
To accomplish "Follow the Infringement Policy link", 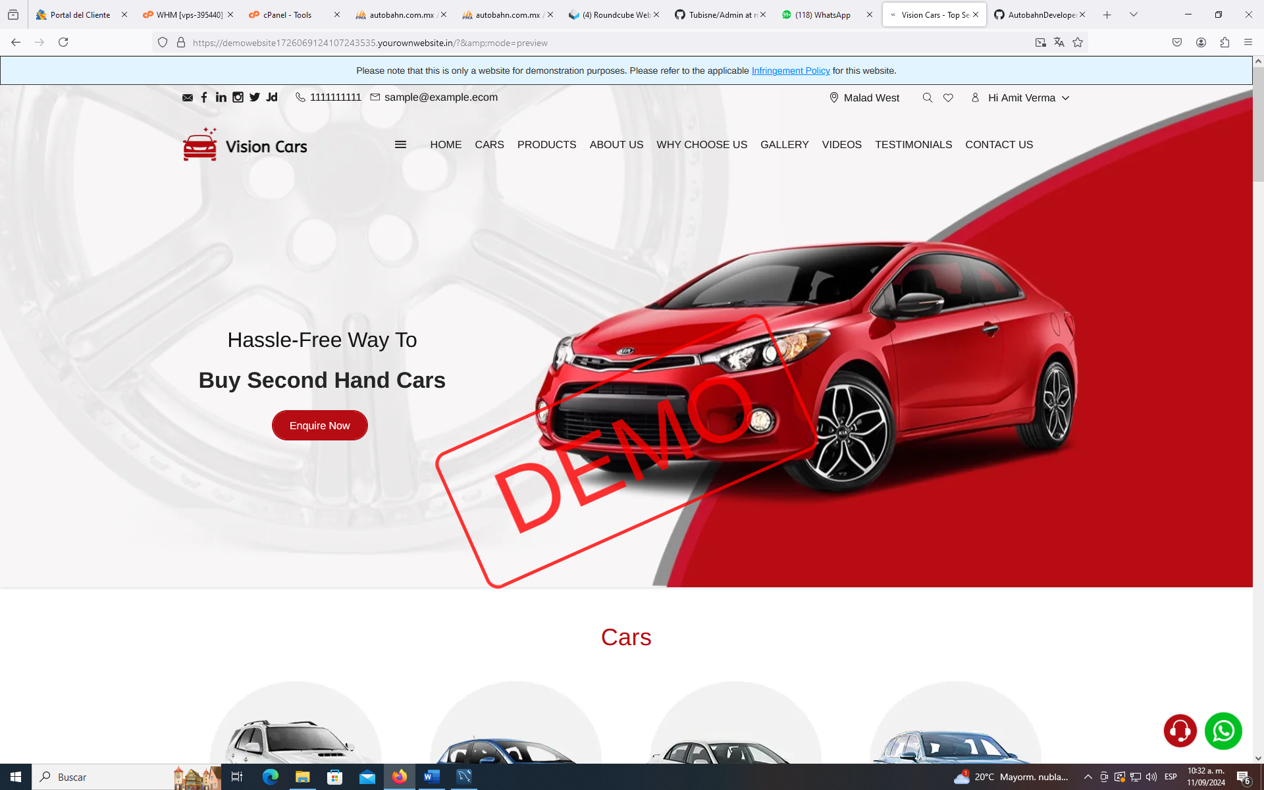I will (790, 70).
